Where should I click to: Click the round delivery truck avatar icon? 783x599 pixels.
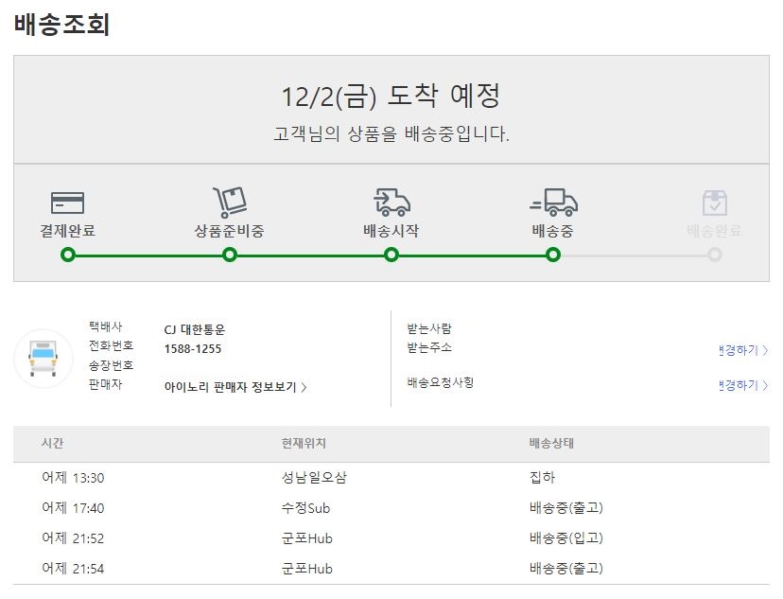pyautogui.click(x=43, y=359)
